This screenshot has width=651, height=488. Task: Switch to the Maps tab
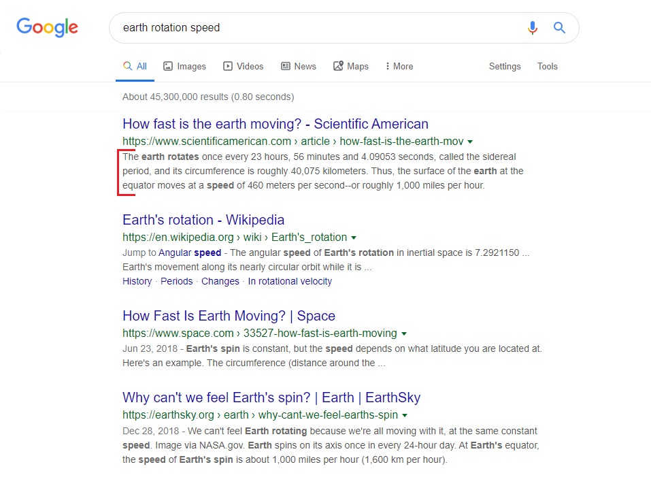click(x=351, y=66)
